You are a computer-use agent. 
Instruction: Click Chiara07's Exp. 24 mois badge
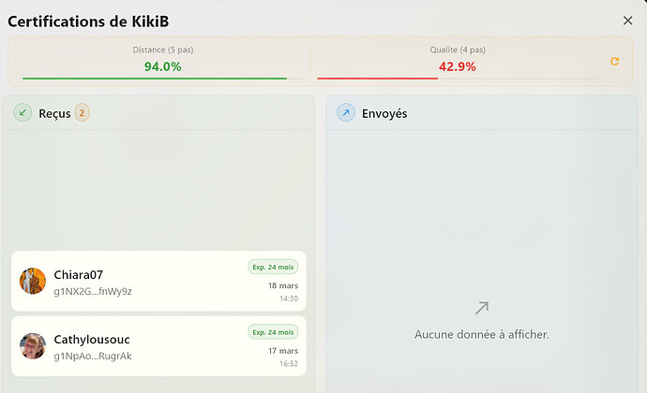(273, 268)
